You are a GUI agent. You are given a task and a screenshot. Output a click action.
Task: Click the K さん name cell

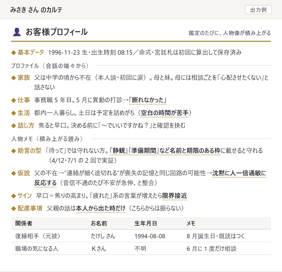pyautogui.click(x=99, y=249)
